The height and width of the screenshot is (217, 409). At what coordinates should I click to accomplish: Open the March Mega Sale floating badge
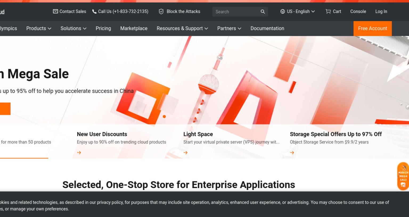[x=403, y=176]
